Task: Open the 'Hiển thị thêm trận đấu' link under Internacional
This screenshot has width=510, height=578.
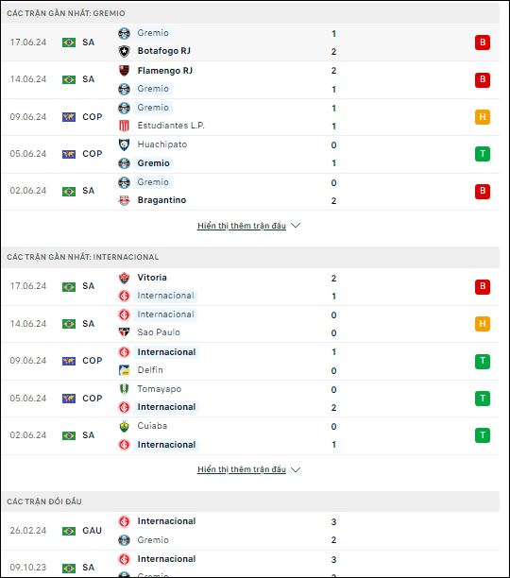Action: coord(242,469)
